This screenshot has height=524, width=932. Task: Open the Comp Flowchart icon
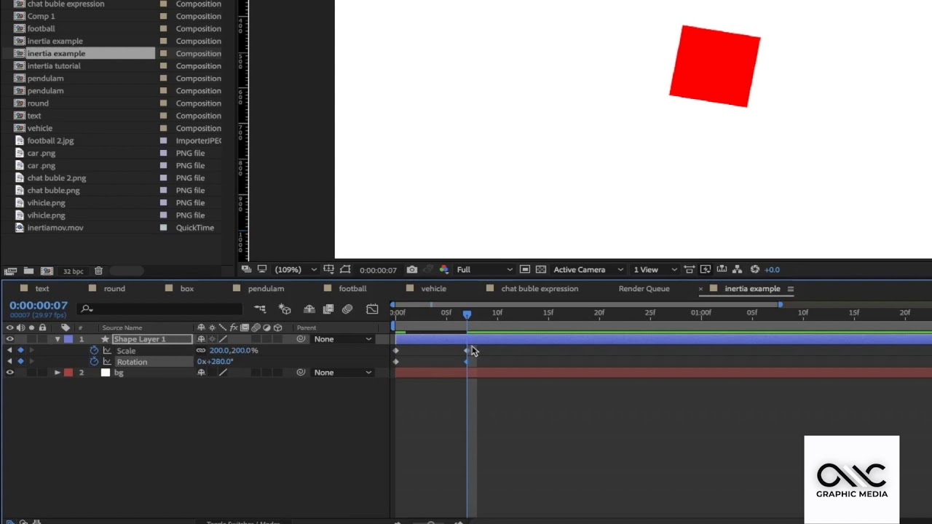tap(737, 269)
